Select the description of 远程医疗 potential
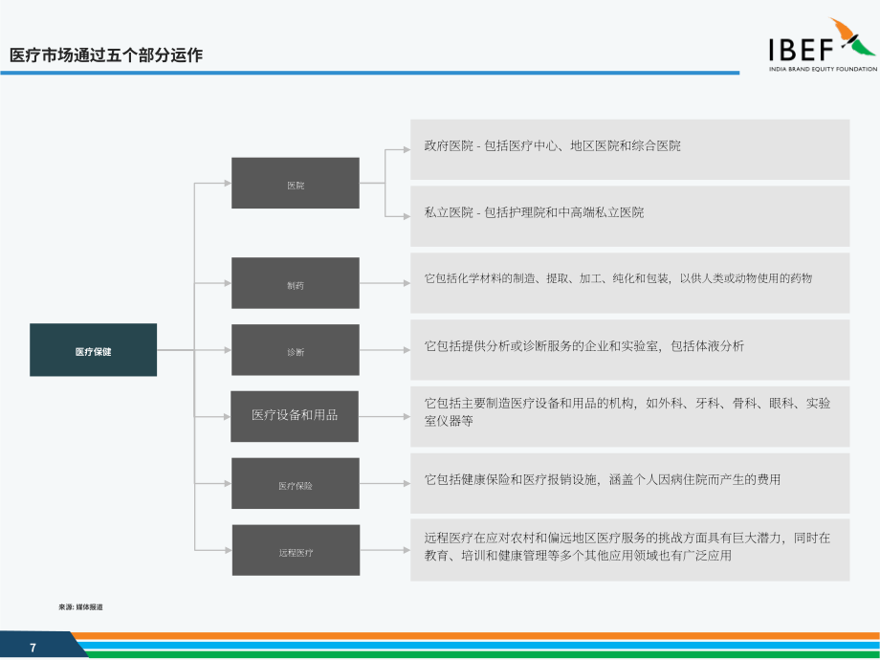Image resolution: width=880 pixels, height=660 pixels. pos(627,546)
